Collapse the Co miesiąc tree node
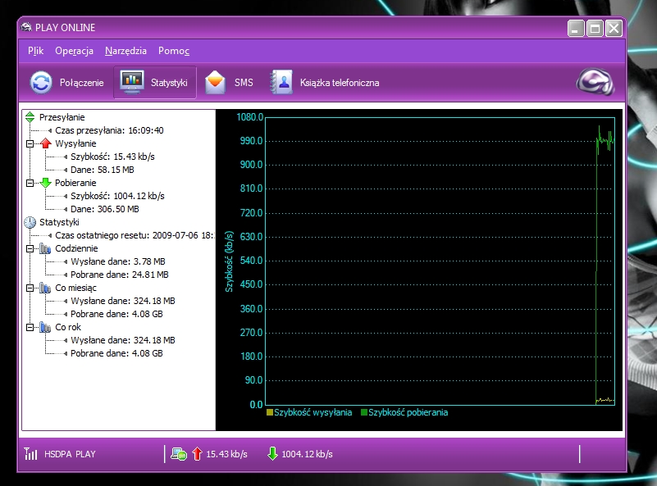 (30, 288)
